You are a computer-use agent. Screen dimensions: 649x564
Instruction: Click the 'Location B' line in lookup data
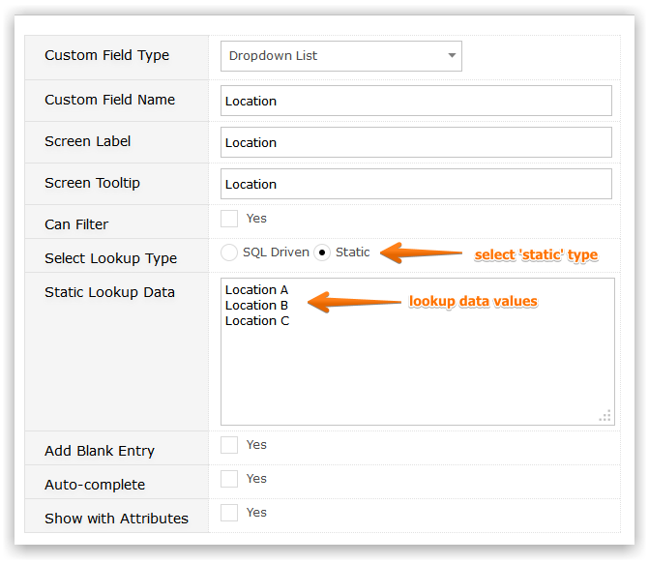coord(256,305)
